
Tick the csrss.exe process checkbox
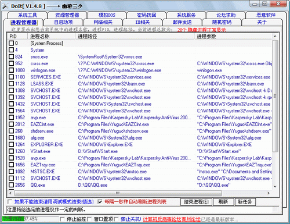tap(12, 63)
